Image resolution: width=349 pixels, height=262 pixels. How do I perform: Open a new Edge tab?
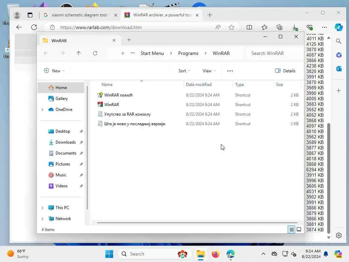pyautogui.click(x=210, y=15)
